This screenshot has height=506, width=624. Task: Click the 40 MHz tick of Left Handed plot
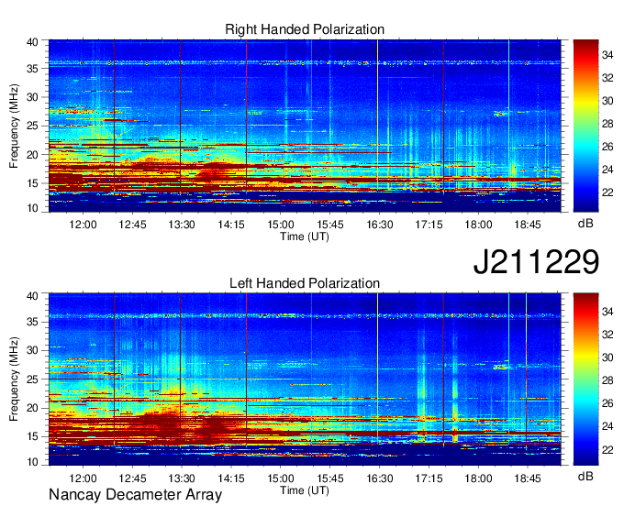point(32,296)
